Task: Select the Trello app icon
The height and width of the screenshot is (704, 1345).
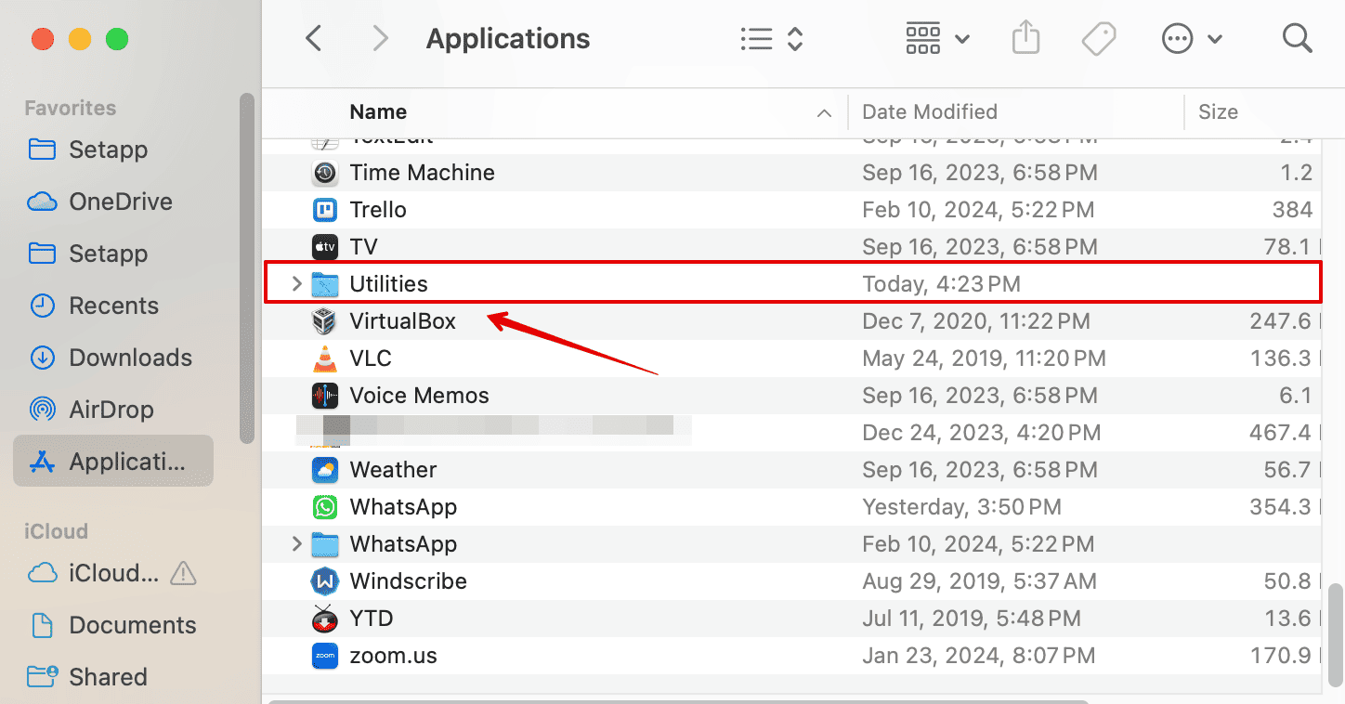Action: 324,210
